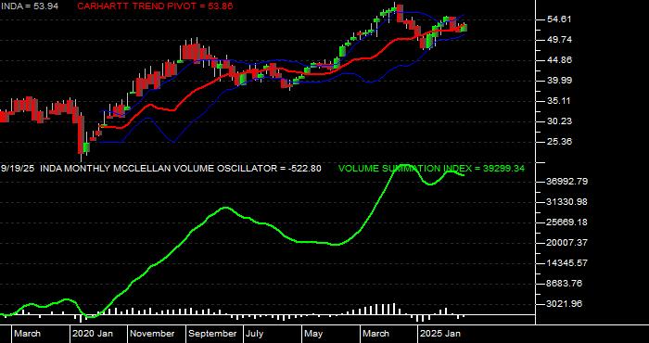Viewport: 649px width, 343px height.
Task: Click the 25.36 price axis value
Action: pyautogui.click(x=559, y=142)
